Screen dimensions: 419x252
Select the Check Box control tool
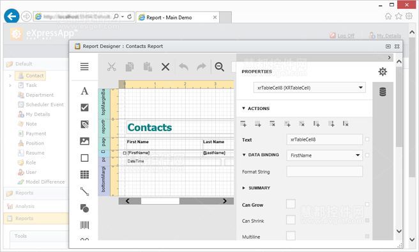click(84, 107)
